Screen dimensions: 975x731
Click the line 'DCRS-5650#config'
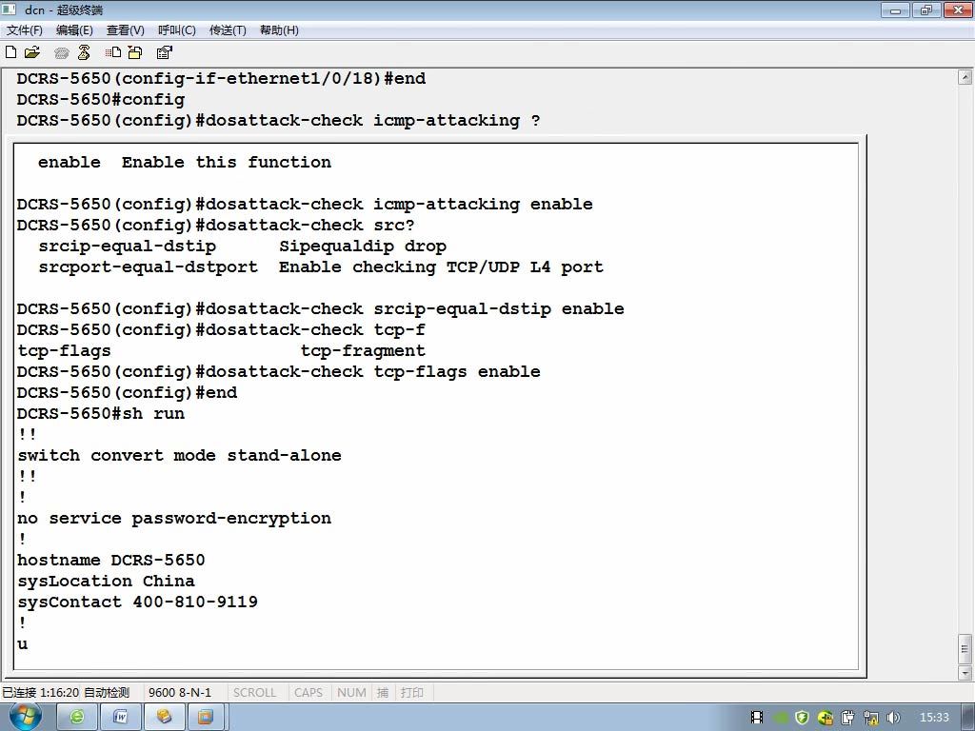tap(101, 99)
